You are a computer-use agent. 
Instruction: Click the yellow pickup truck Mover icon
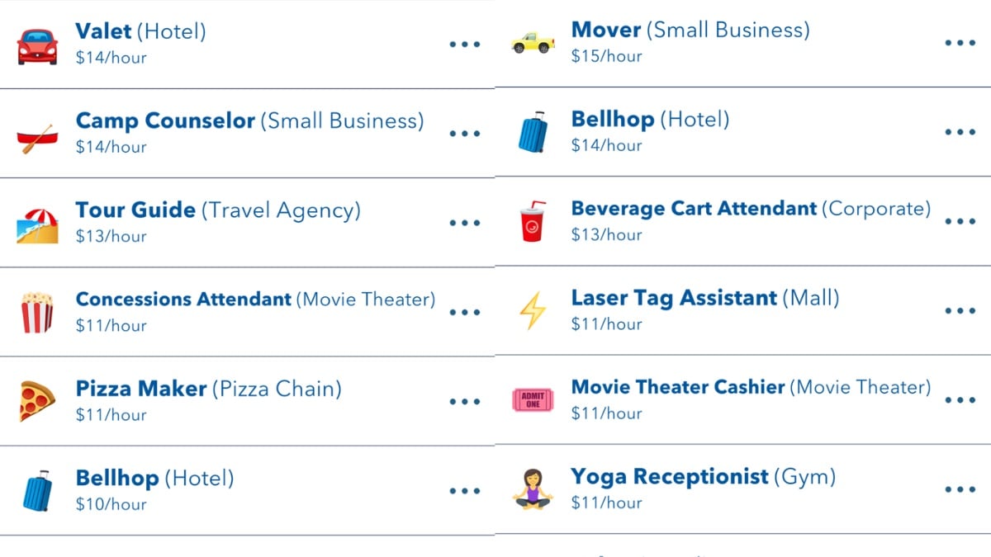click(533, 43)
